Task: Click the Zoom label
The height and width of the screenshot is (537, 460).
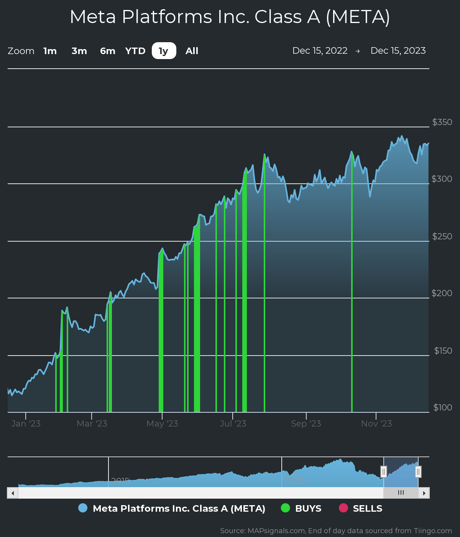Action: click(21, 51)
